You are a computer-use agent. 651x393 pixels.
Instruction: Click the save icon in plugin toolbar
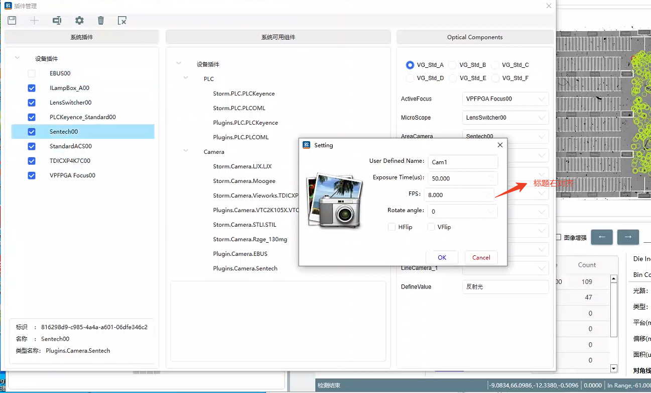pyautogui.click(x=12, y=21)
